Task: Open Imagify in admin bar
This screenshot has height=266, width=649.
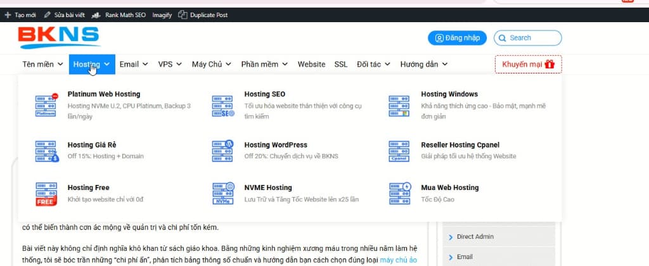Action: pos(162,15)
